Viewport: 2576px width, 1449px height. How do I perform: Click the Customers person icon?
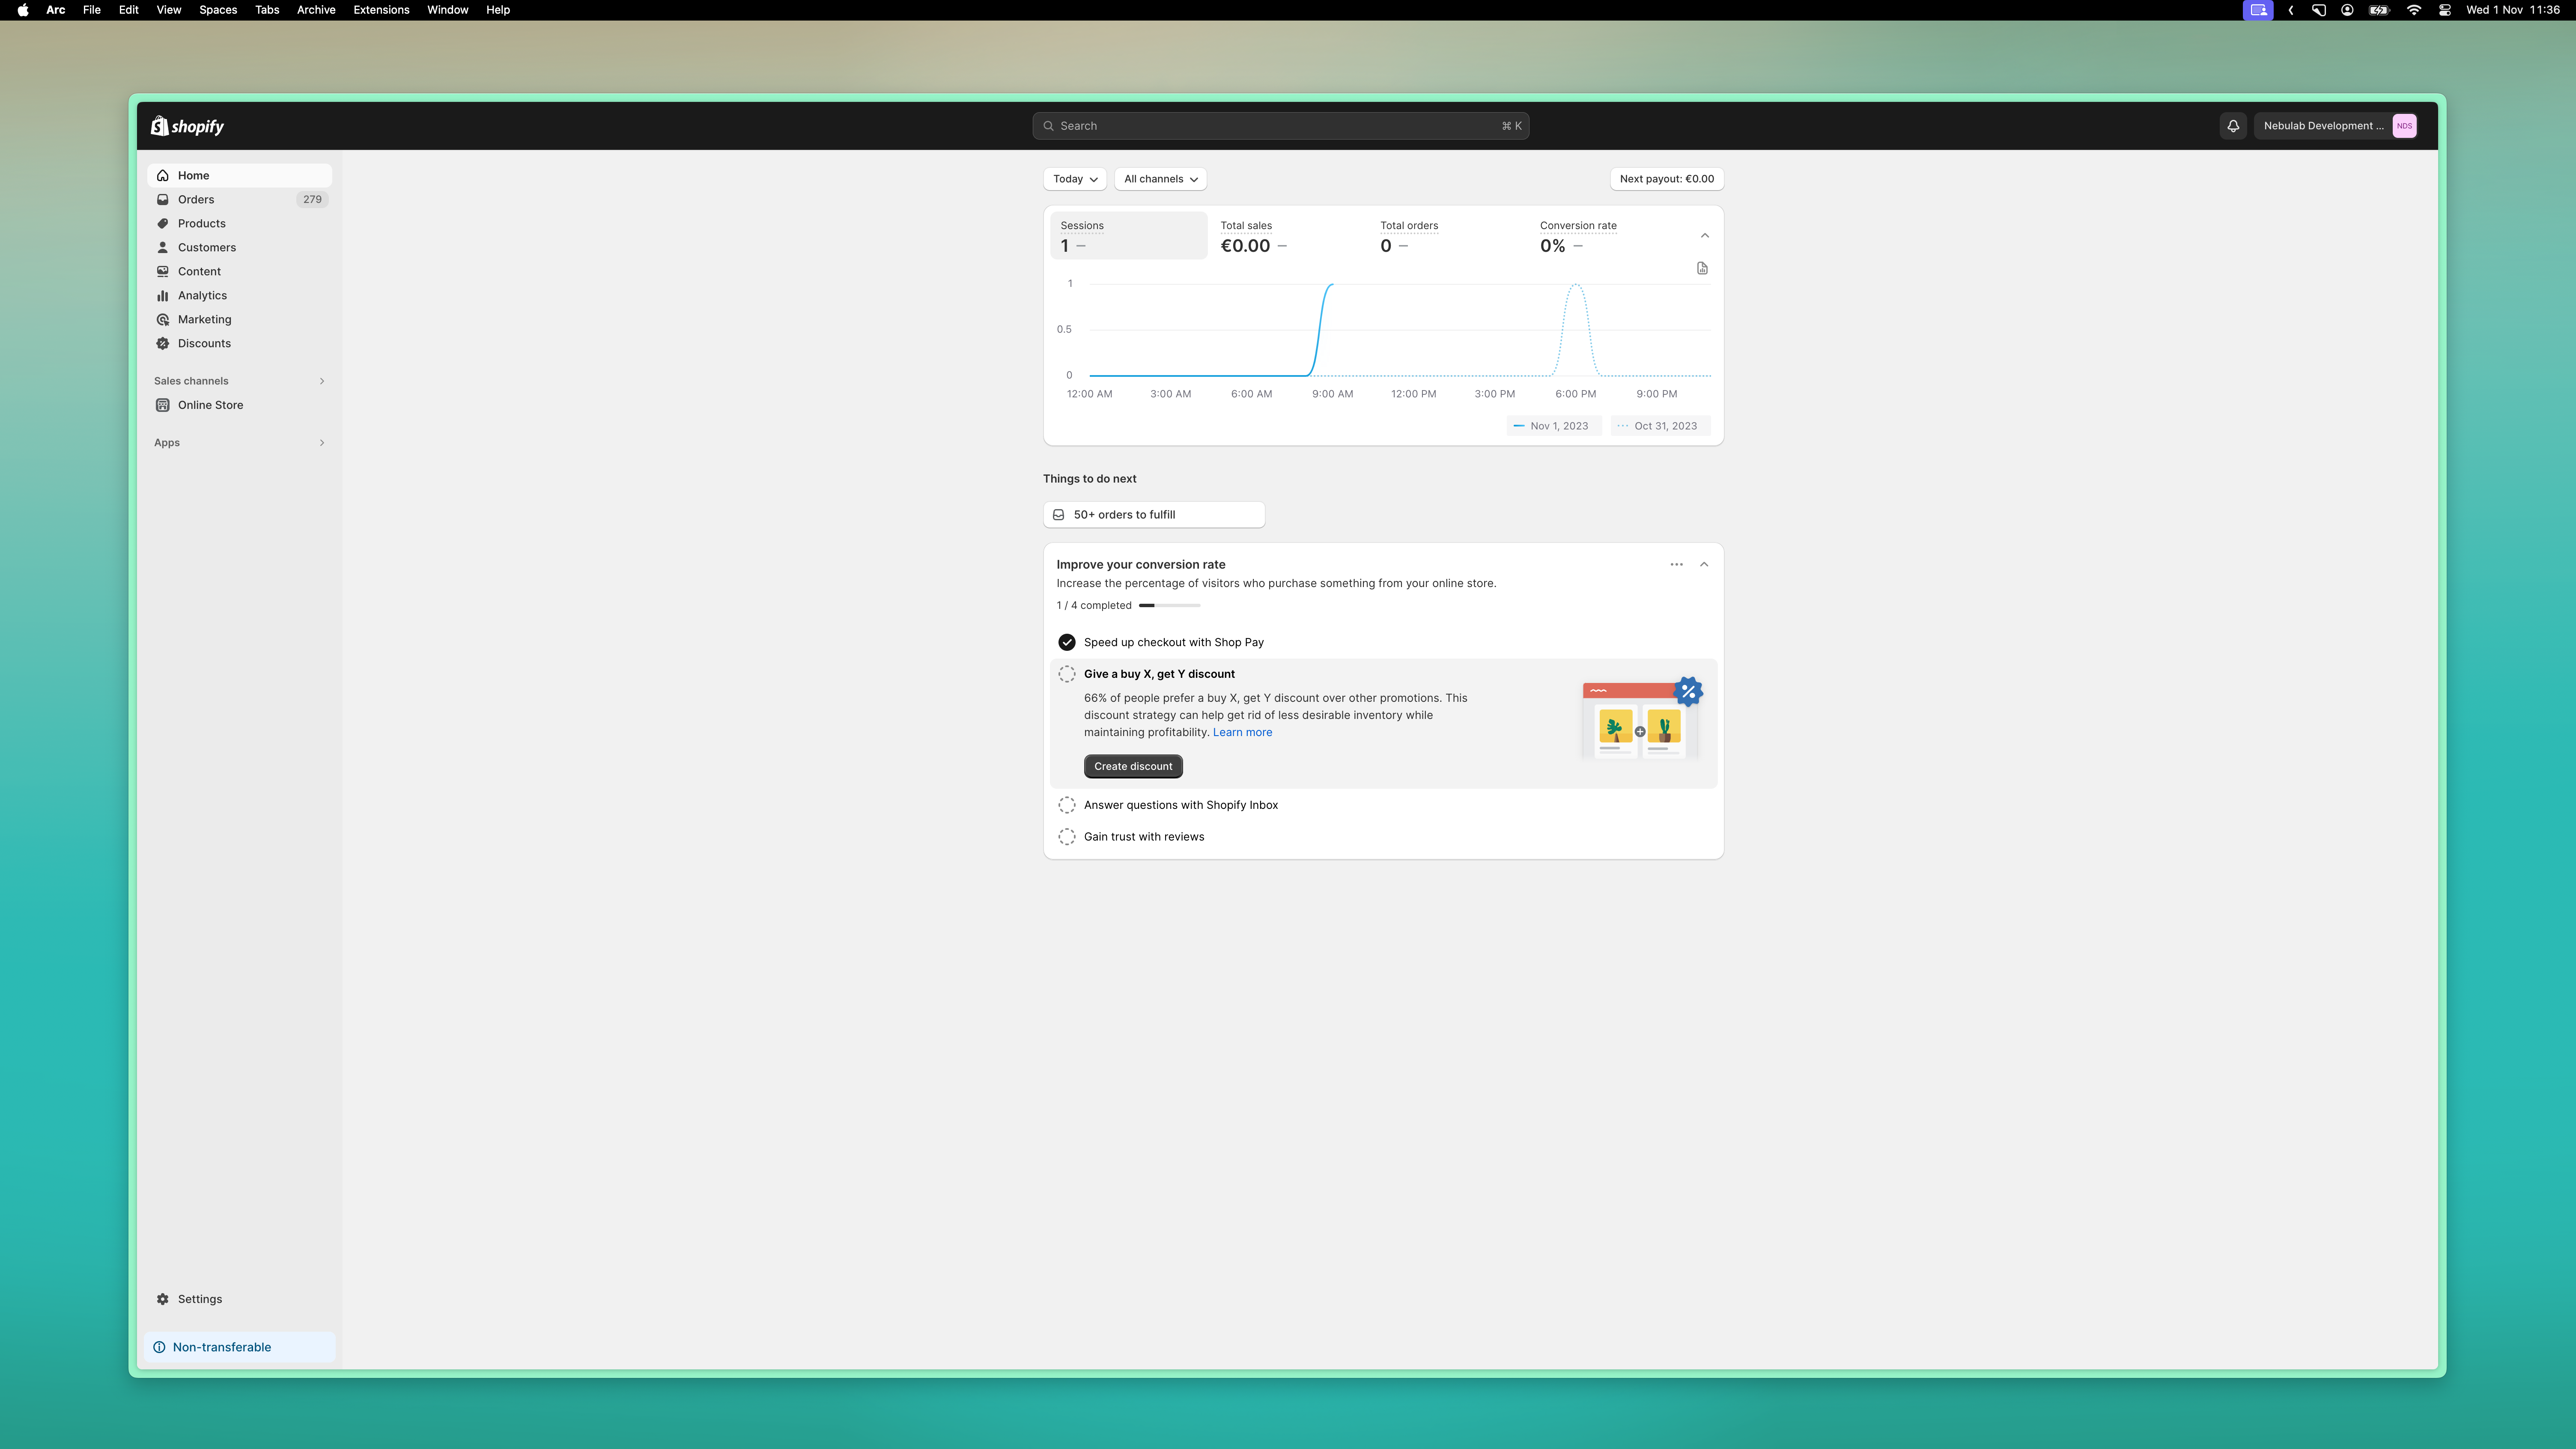[163, 248]
